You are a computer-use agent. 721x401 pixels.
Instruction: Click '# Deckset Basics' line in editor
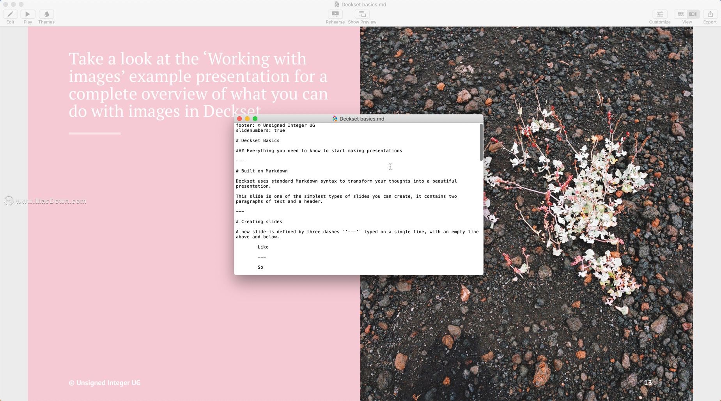pos(258,140)
